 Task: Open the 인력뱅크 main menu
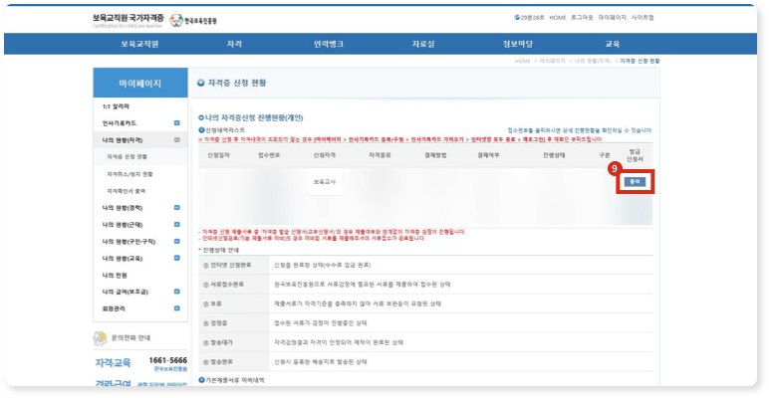click(x=329, y=44)
